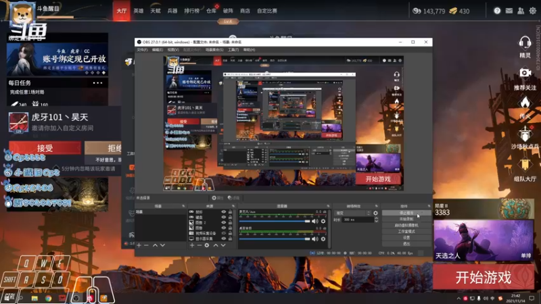The width and height of the screenshot is (541, 304).
Task: Mute the 桌面音频 speaker icon
Action: 315,239
